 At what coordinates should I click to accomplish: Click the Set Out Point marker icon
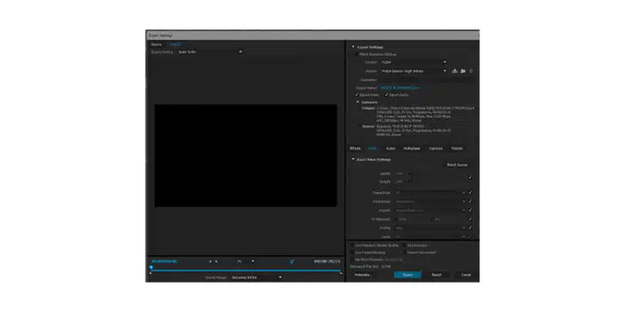[x=216, y=262]
